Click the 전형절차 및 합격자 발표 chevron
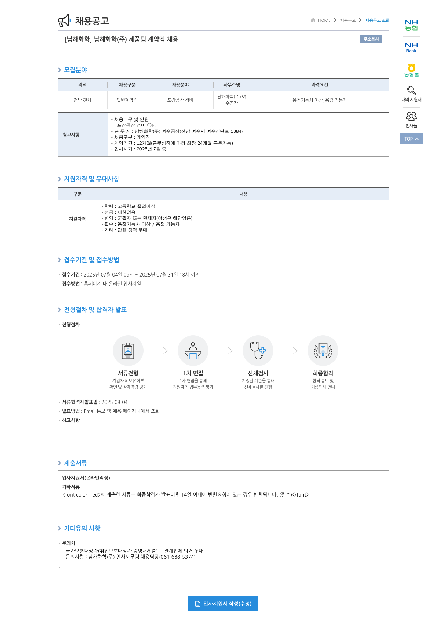Screen dimensions: 447x625 (x=59, y=310)
